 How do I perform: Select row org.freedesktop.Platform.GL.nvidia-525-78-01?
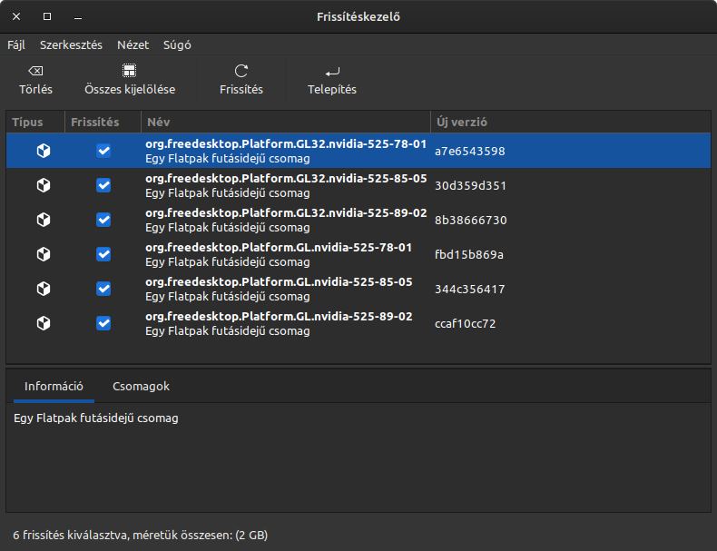358,254
